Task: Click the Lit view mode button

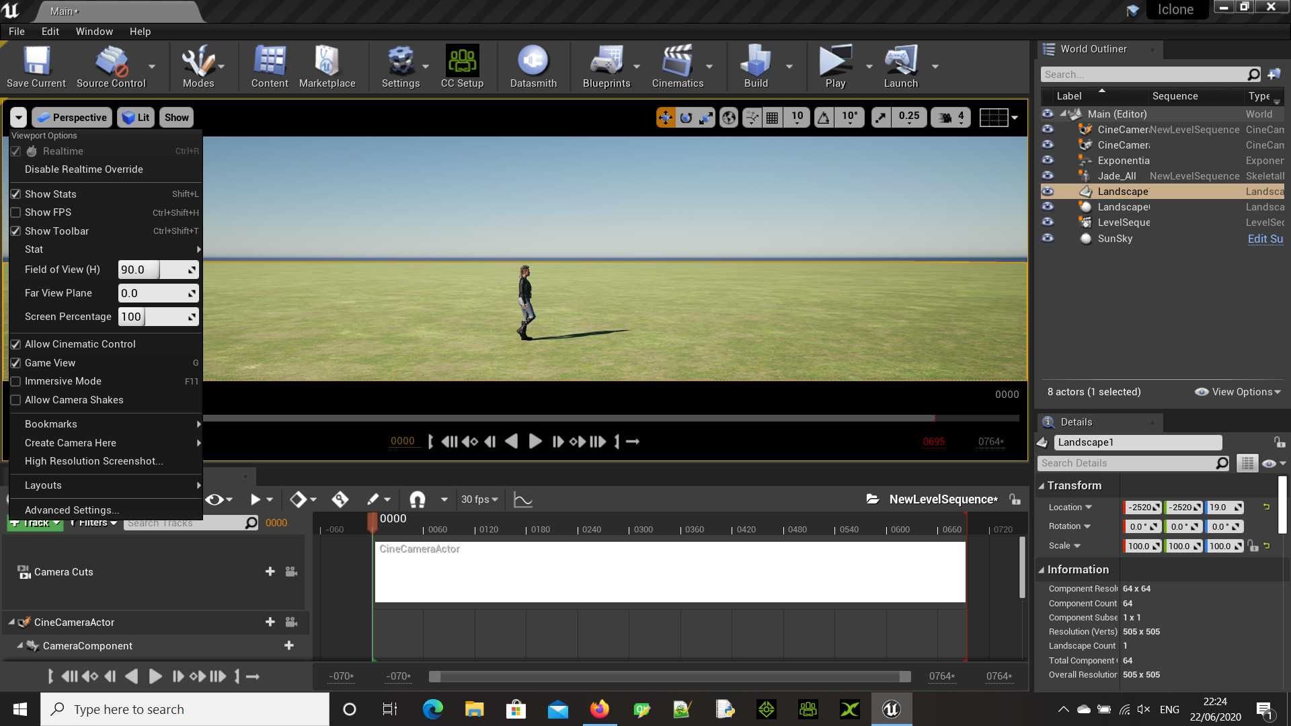Action: pyautogui.click(x=136, y=118)
